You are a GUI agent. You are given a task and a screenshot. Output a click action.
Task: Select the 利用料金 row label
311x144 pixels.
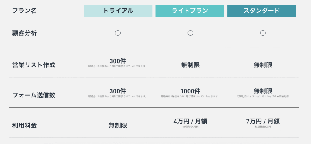point(24,126)
